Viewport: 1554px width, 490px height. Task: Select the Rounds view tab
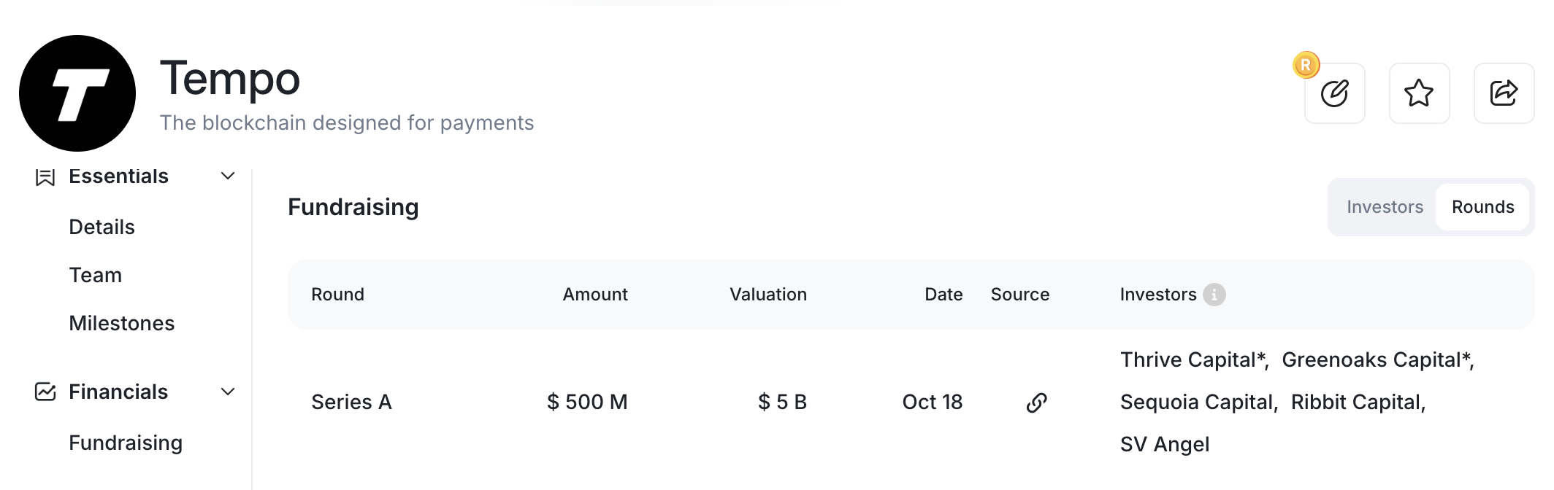1482,207
